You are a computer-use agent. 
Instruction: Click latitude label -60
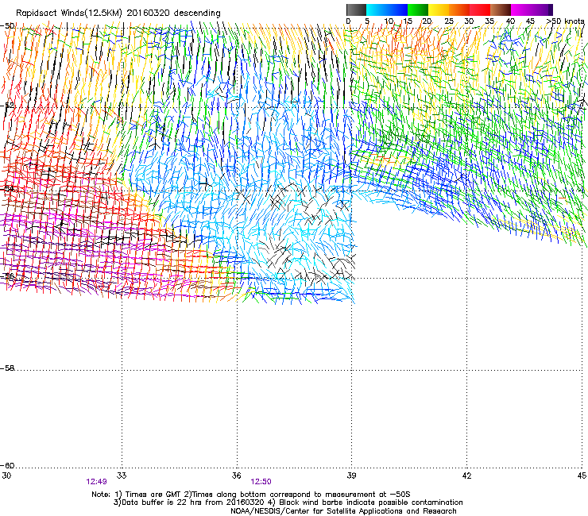pyautogui.click(x=7, y=466)
